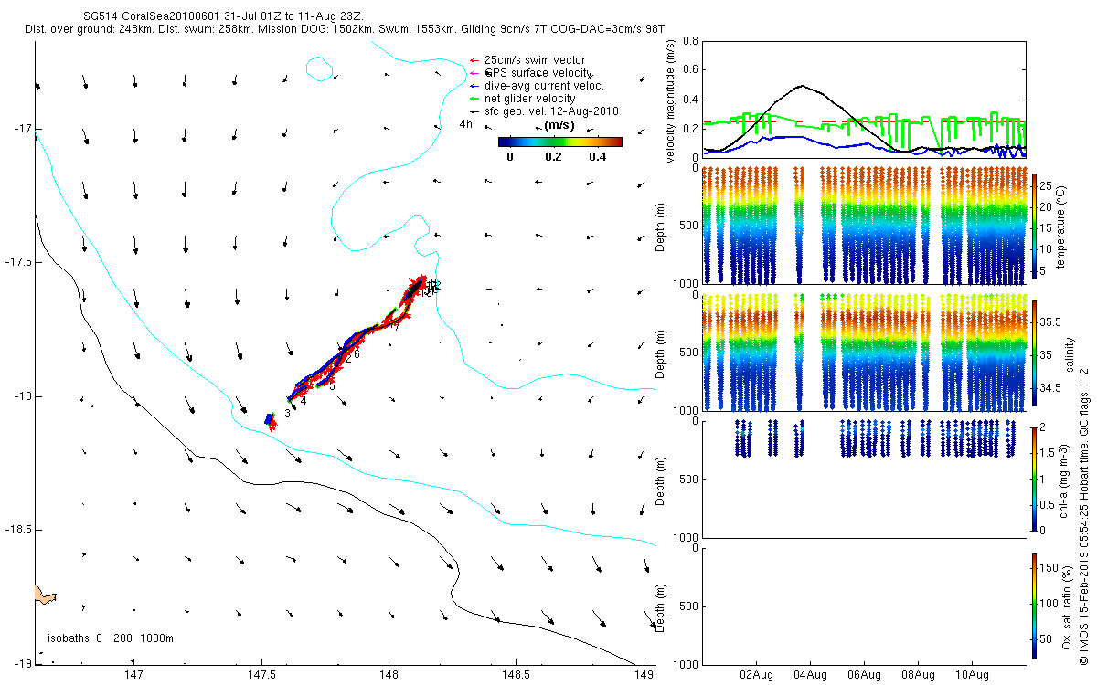
Task: Click the blue start marker near waypoint 3
Action: point(269,419)
